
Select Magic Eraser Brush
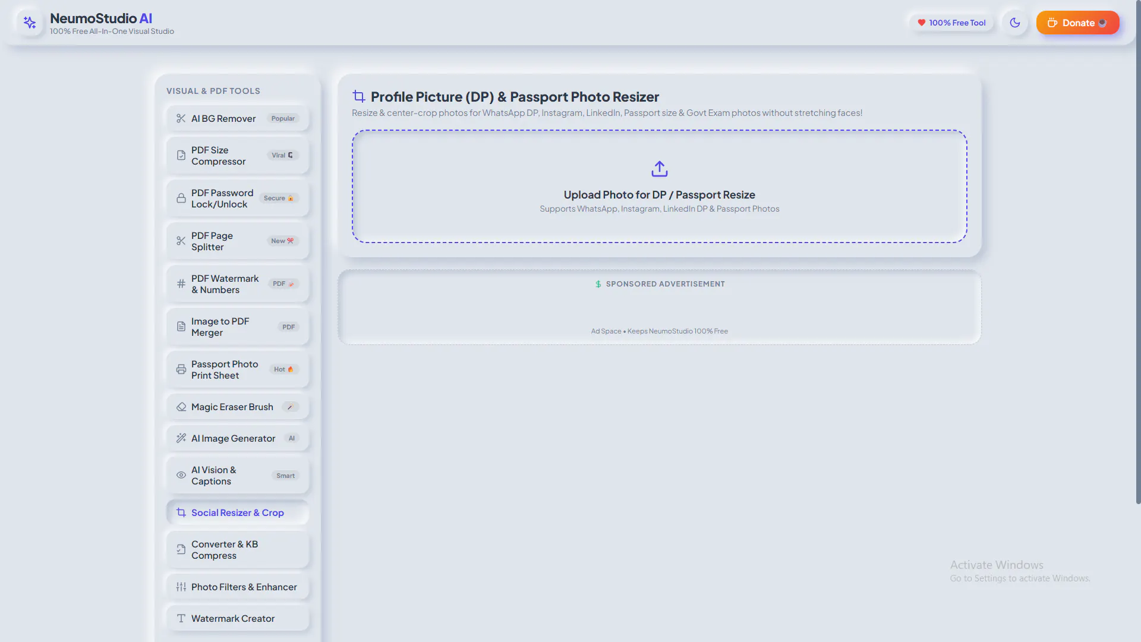[238, 407]
